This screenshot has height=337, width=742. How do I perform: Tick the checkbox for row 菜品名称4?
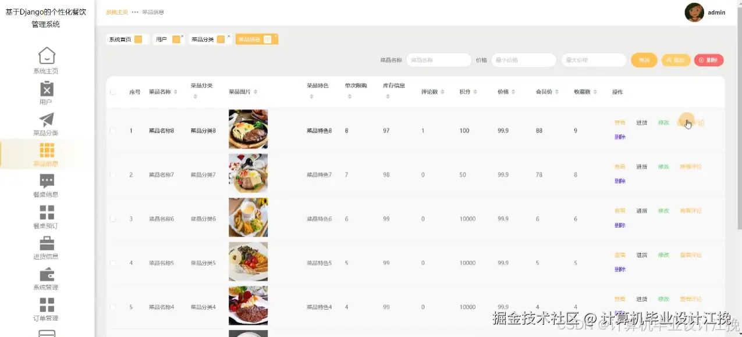[113, 307]
